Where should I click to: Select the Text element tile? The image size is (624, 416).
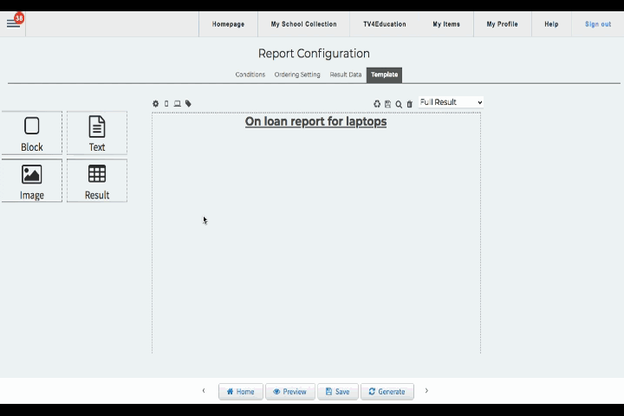(97, 133)
